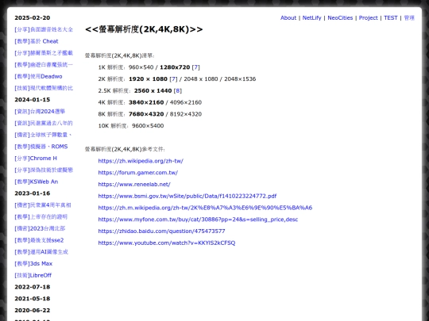Viewport: 429px width, 321px height.
Task: Click footnote [8] after 2560 x 1440
Action: pos(178,90)
